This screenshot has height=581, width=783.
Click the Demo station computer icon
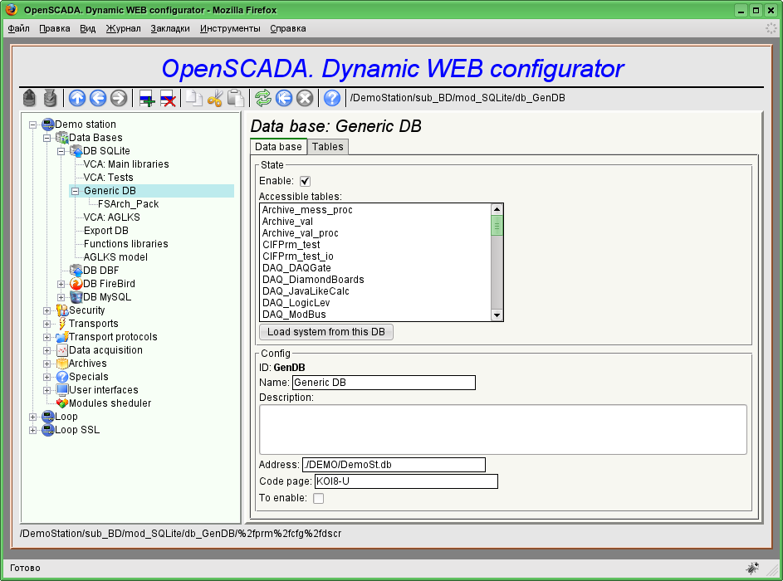[x=48, y=124]
